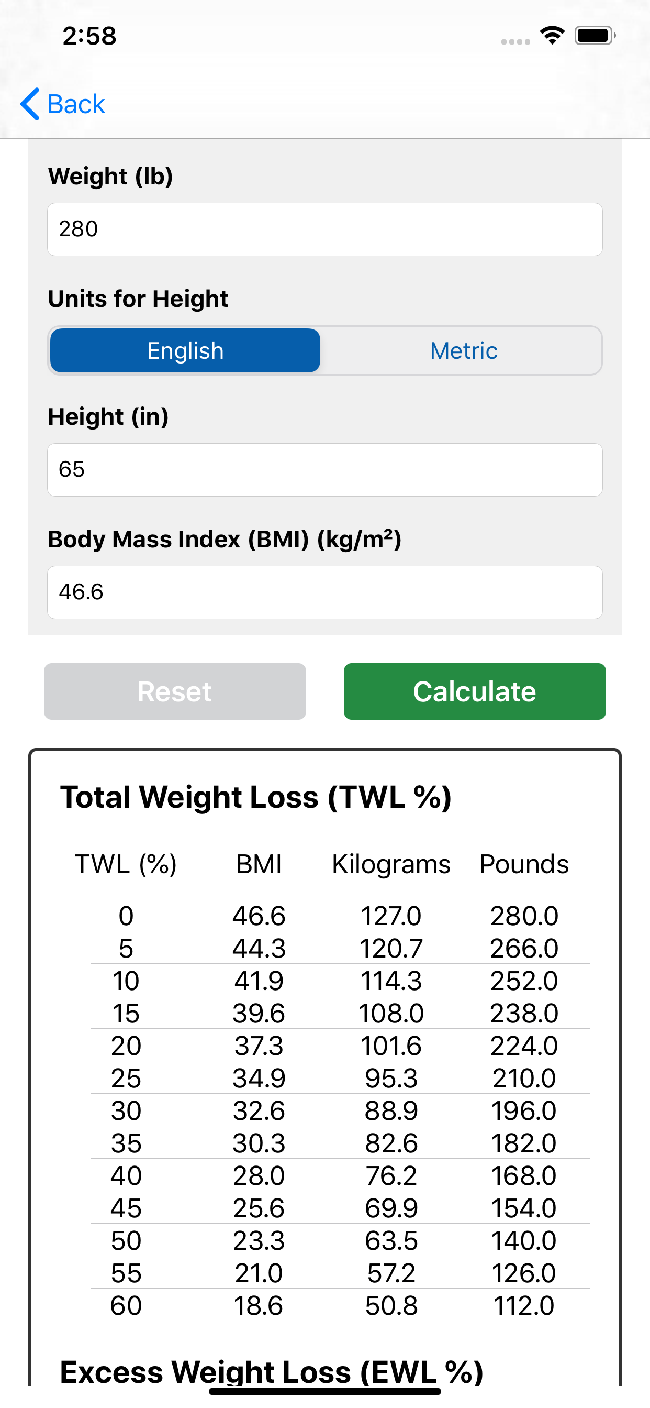650x1408 pixels.
Task: Edit the Weight (lb) field showing 280
Action: click(x=324, y=229)
